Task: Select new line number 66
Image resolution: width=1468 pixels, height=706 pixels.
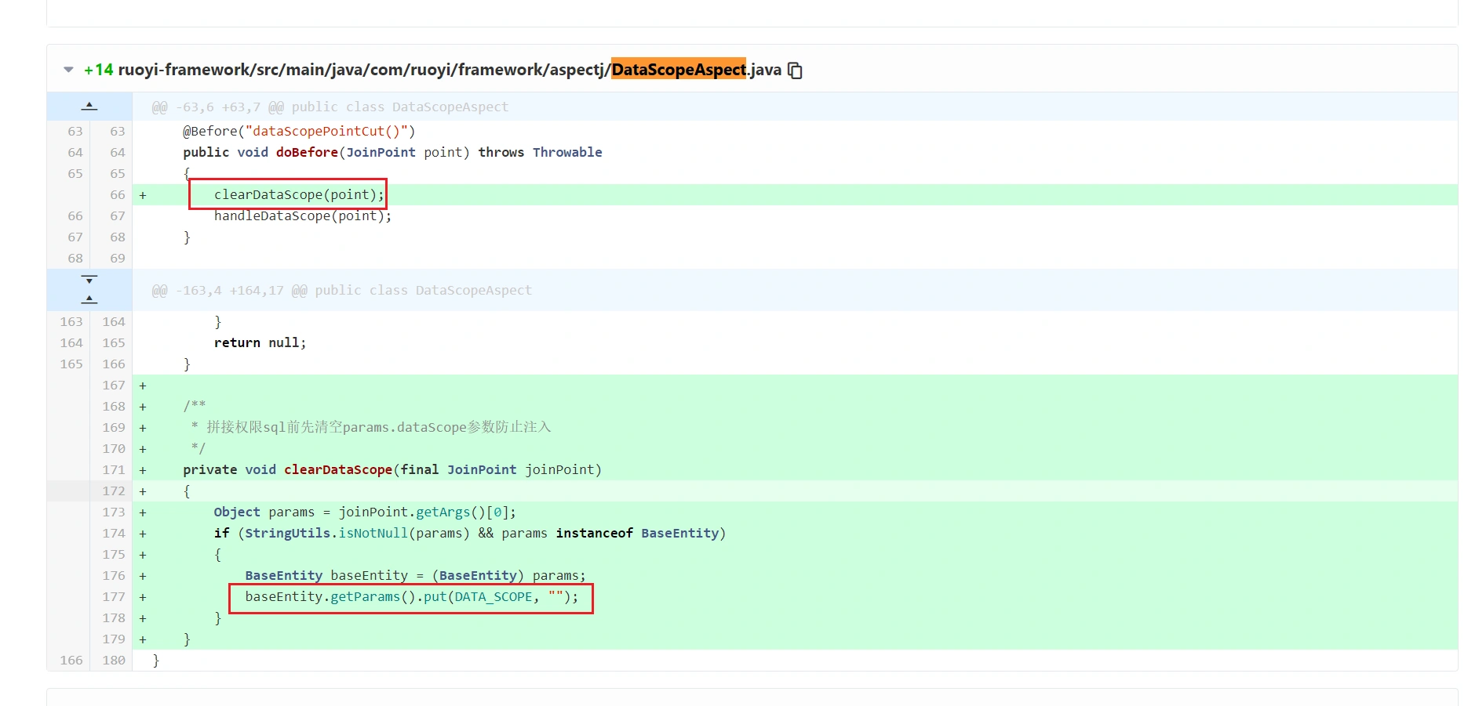Action: (x=117, y=195)
